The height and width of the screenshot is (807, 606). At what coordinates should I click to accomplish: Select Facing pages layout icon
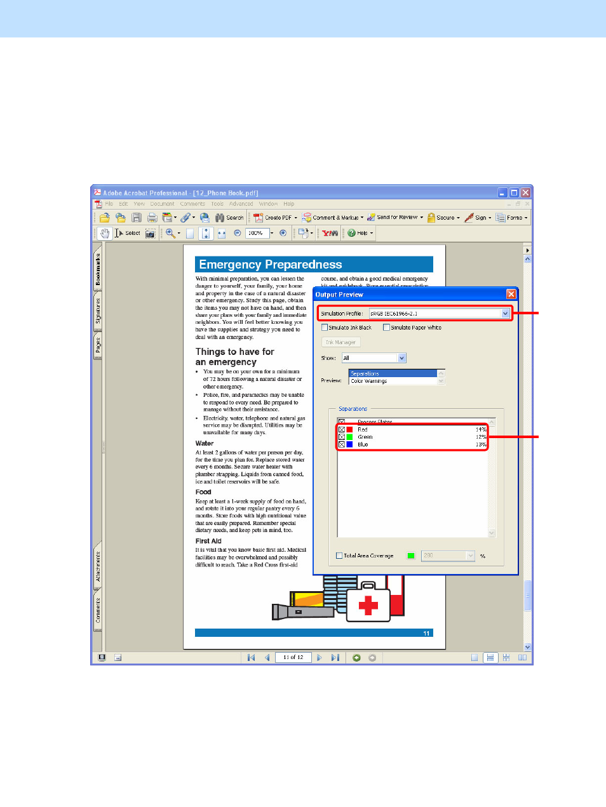[522, 658]
